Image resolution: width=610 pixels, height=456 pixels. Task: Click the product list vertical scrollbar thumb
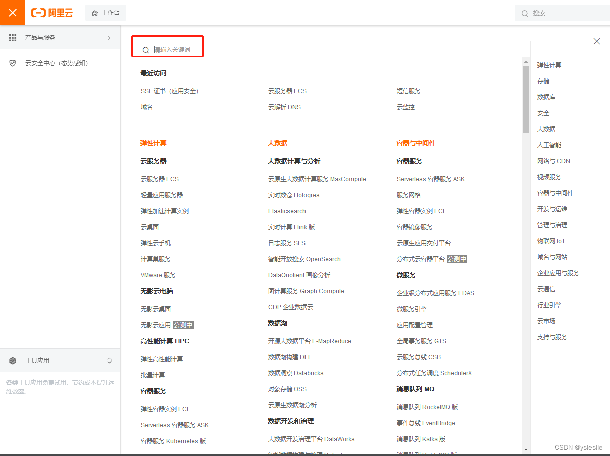click(x=526, y=99)
